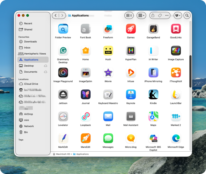Click the vertical scrollbar thumb
The image size is (206, 174).
[x=190, y=71]
